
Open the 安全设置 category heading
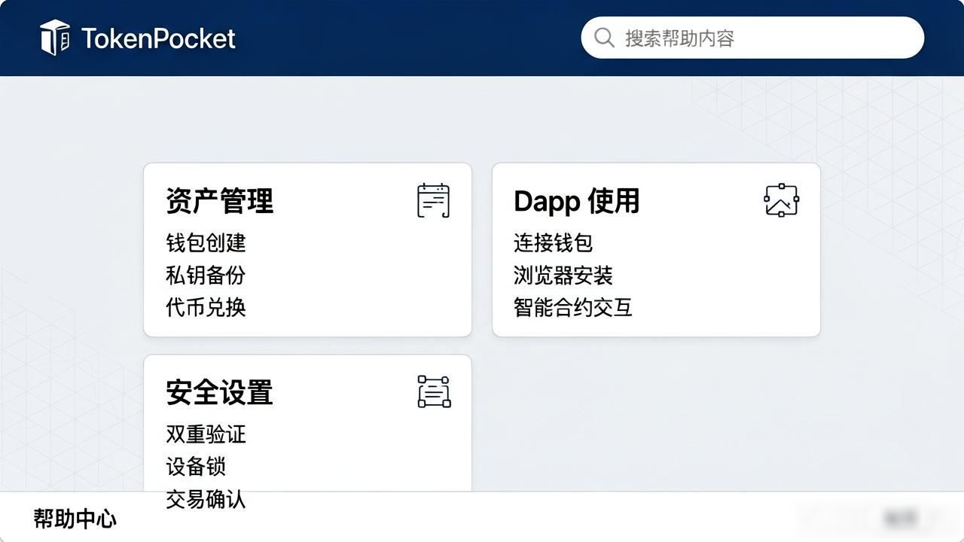click(219, 393)
